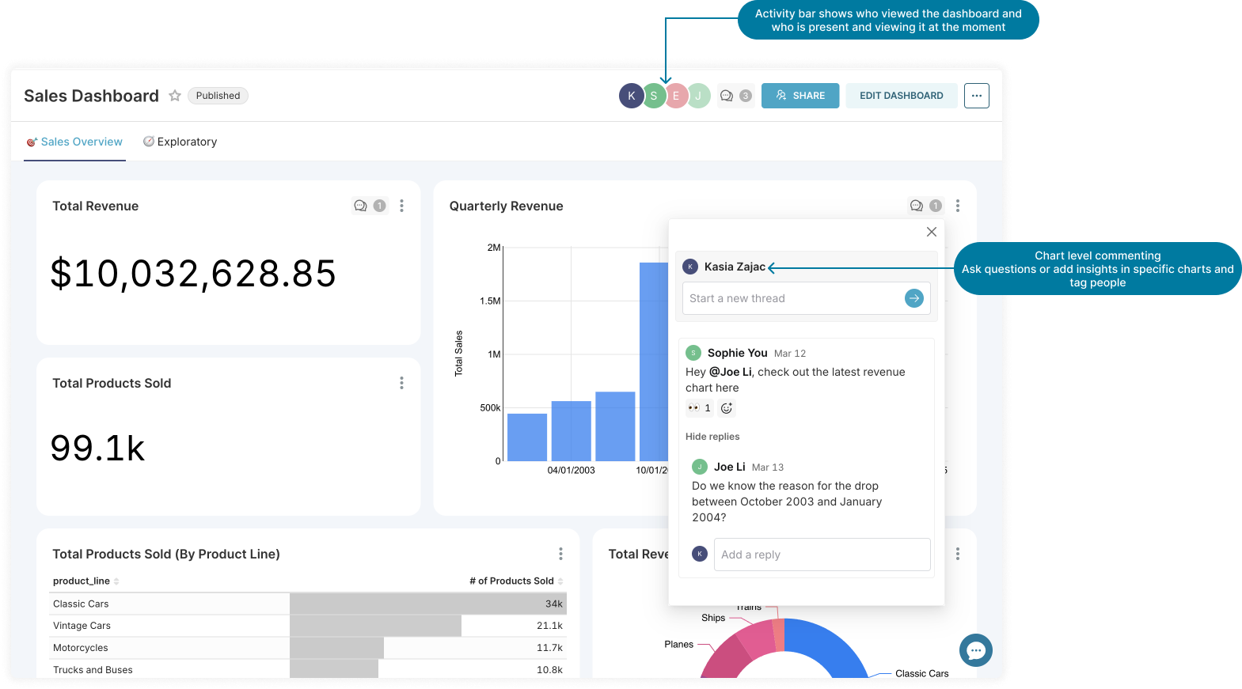Close the comment panel

(x=932, y=232)
